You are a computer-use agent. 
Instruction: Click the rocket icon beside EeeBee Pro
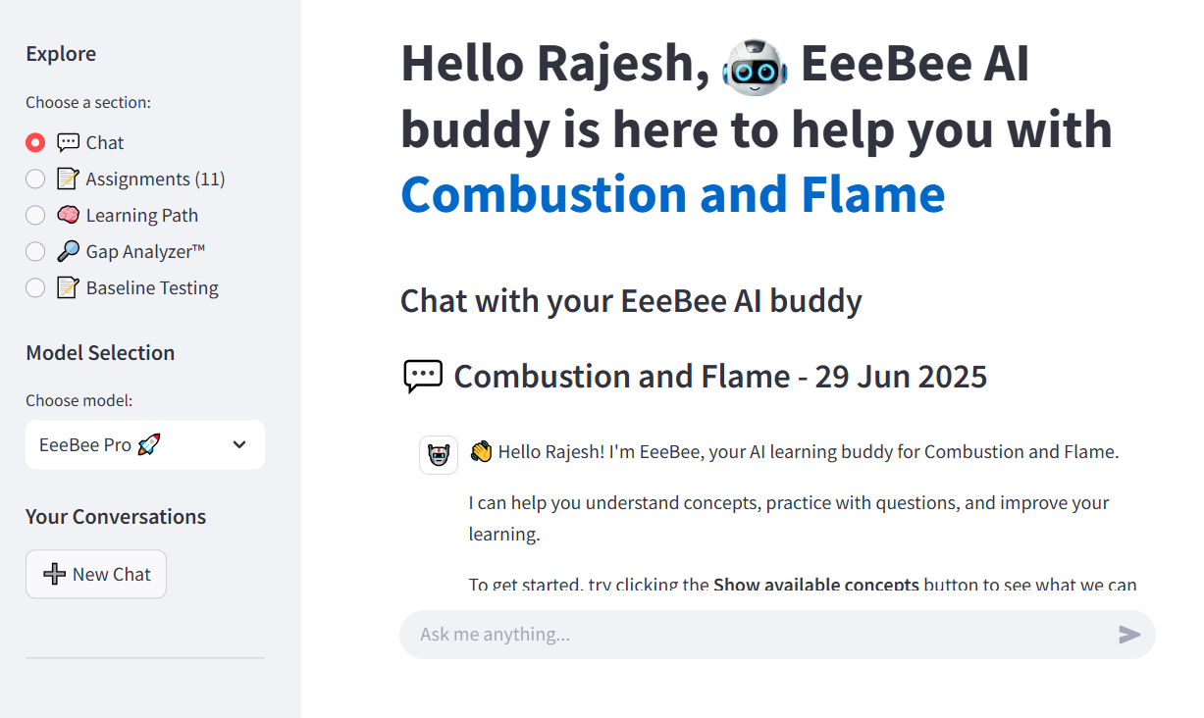pyautogui.click(x=148, y=444)
